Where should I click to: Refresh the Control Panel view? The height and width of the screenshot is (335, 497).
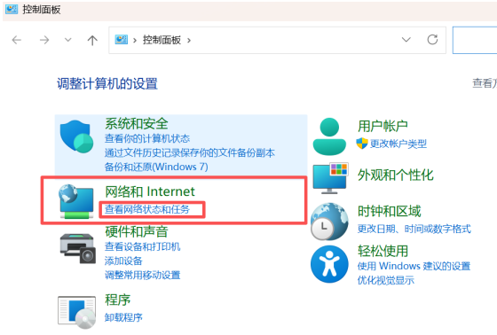(432, 40)
